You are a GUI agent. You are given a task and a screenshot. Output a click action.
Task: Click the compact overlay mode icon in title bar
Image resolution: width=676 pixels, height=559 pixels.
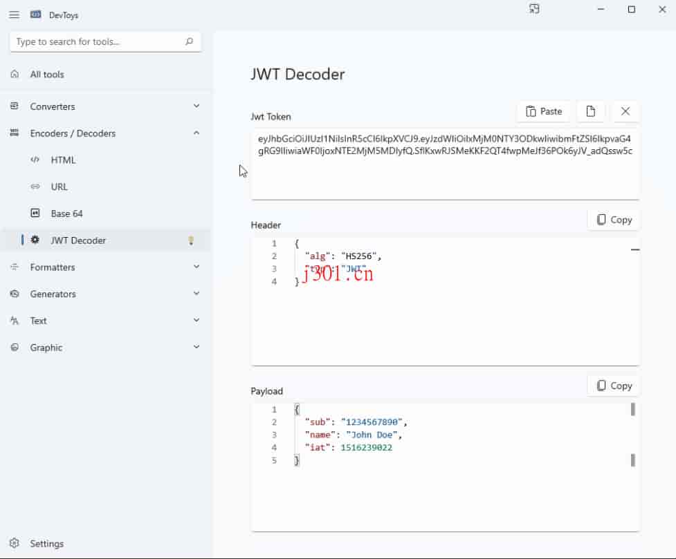click(x=535, y=9)
